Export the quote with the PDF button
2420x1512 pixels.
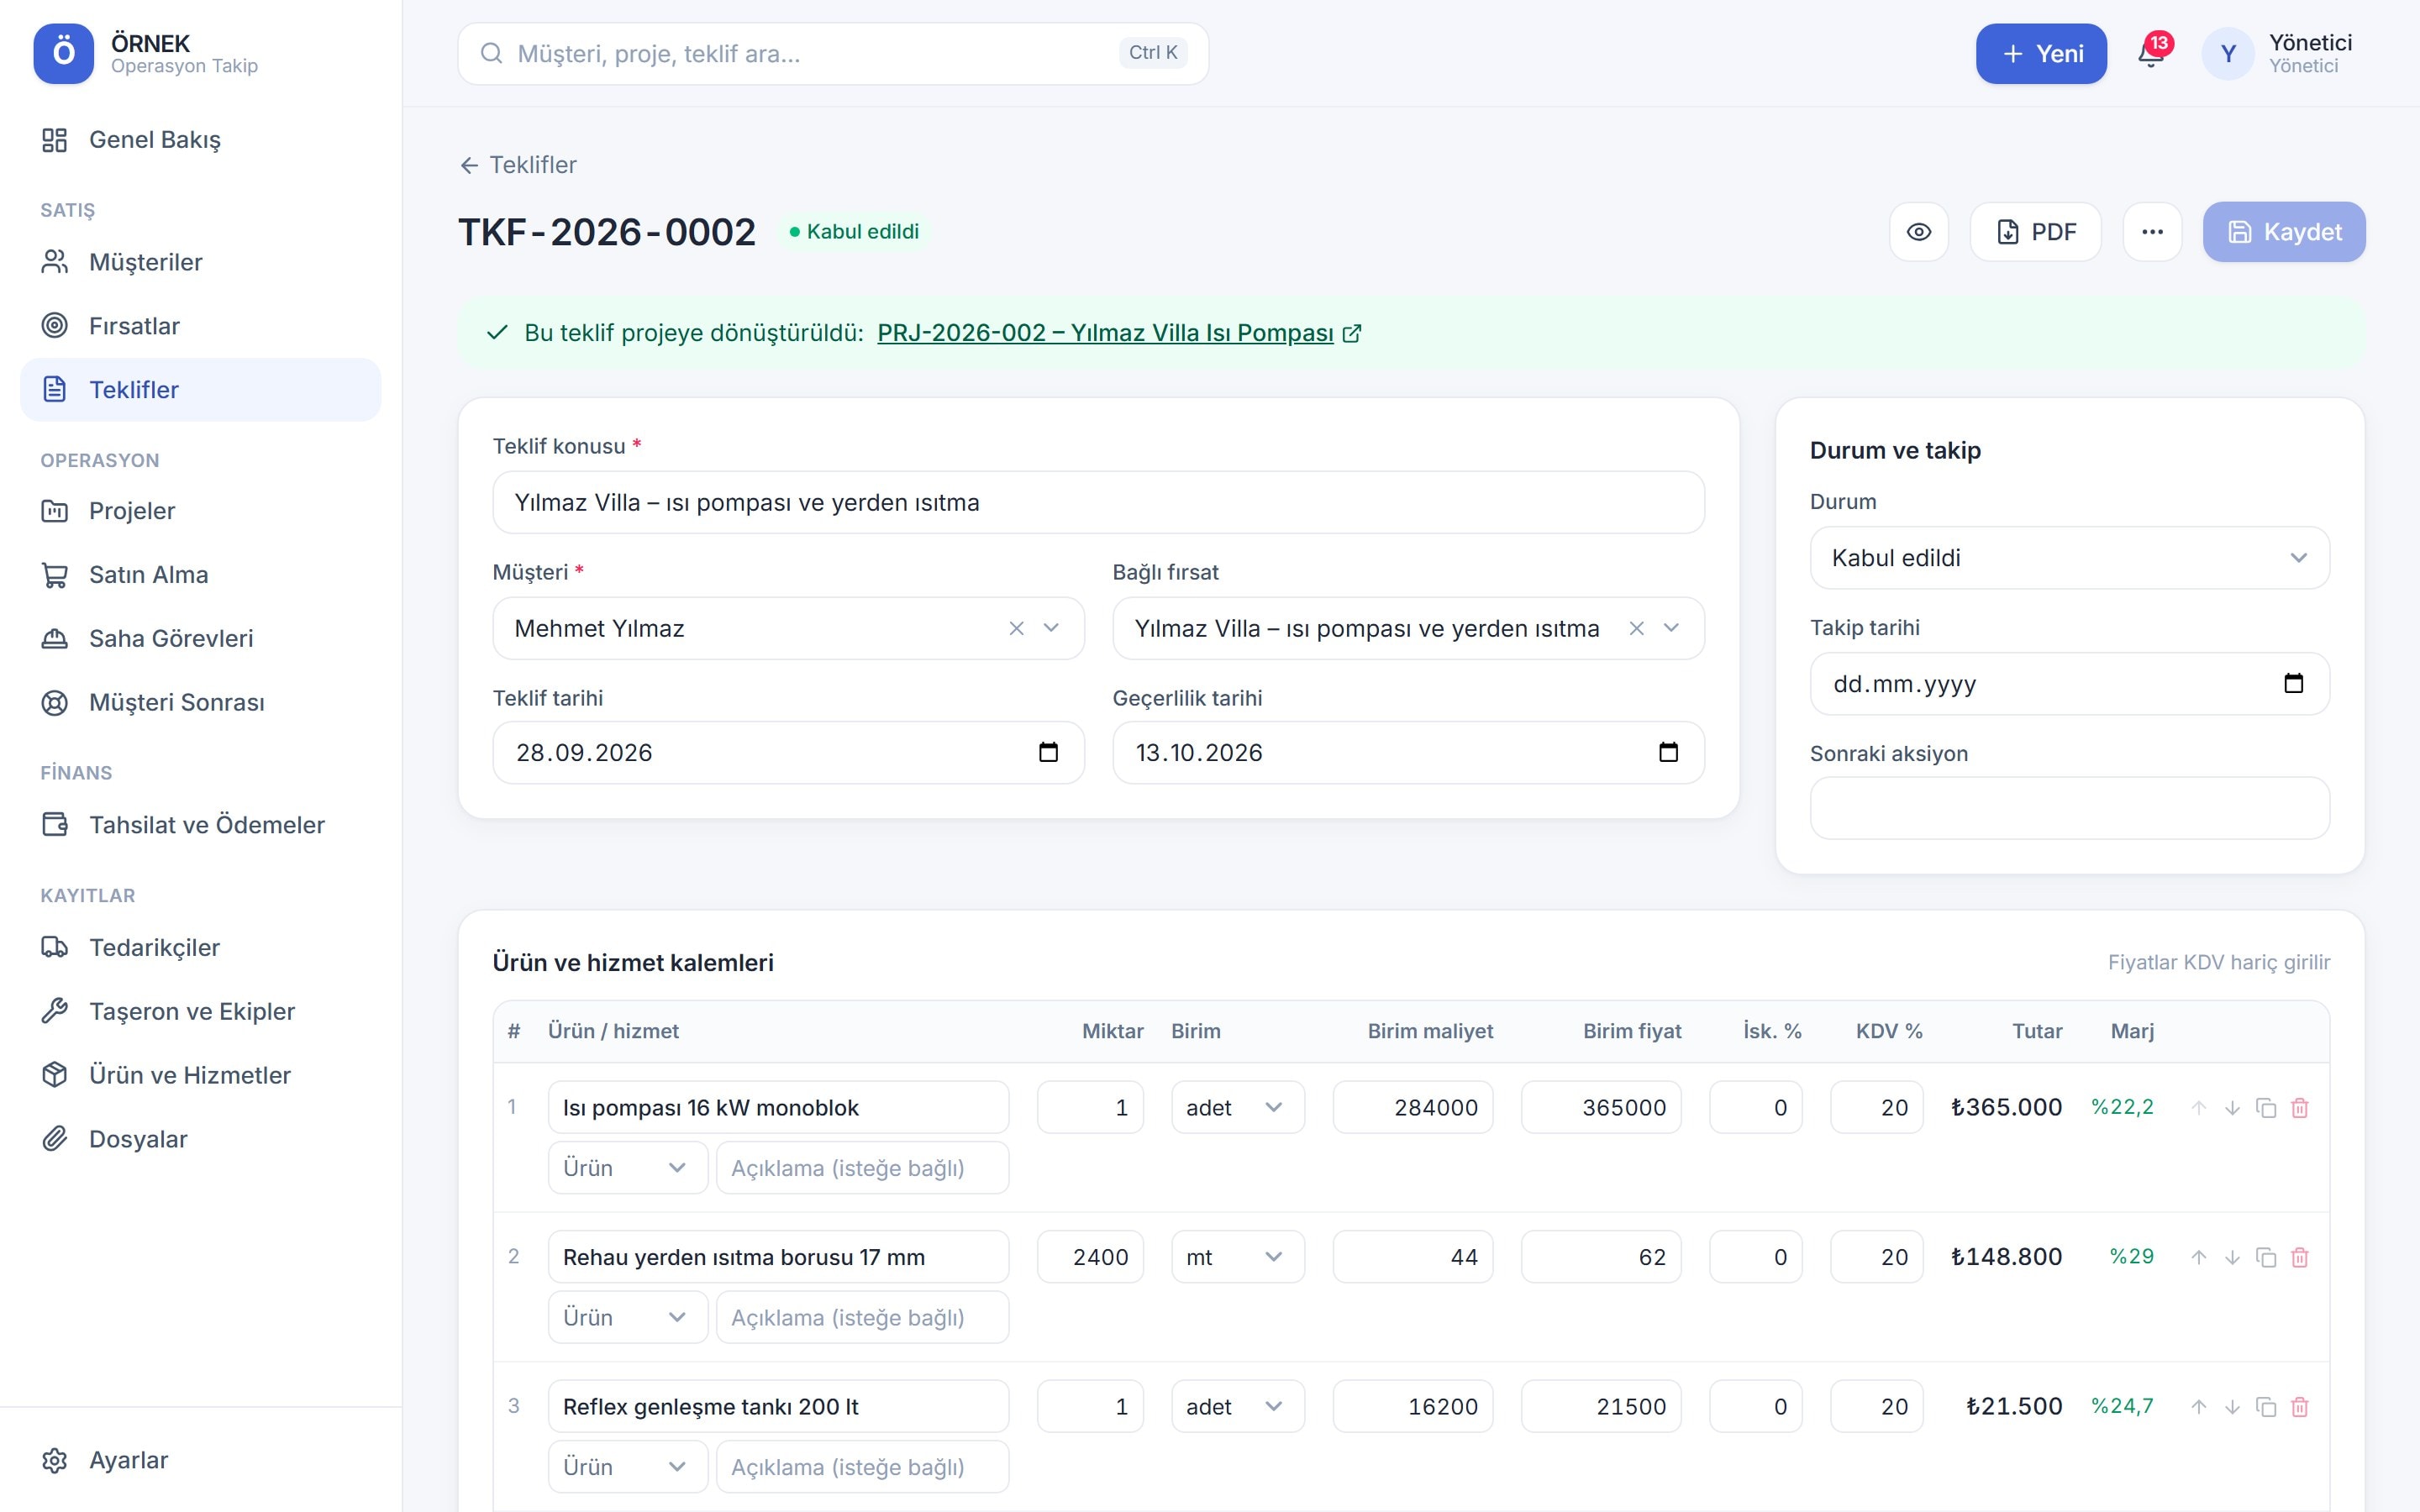pos(2035,232)
